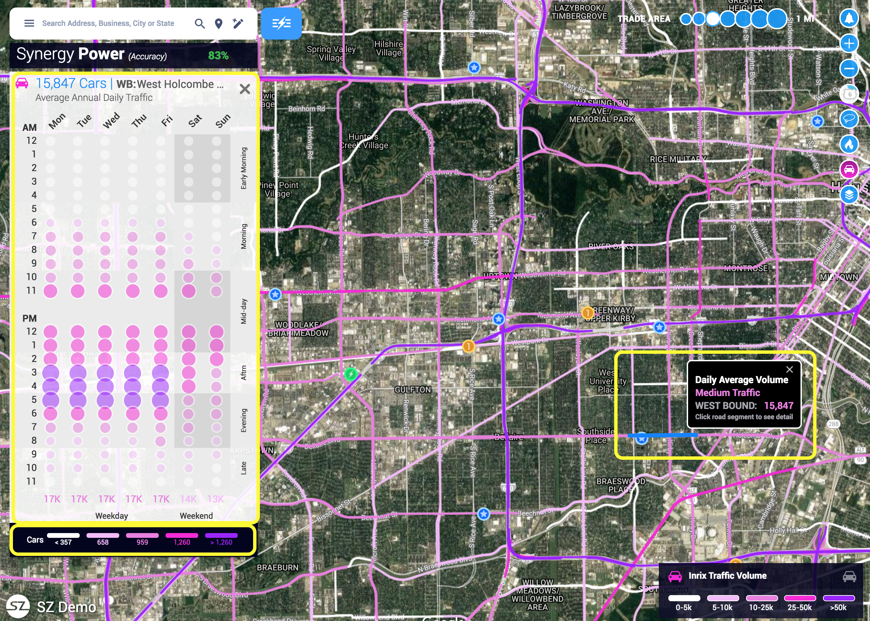
Task: Click the grey car icon in Inrix legend
Action: 849,576
